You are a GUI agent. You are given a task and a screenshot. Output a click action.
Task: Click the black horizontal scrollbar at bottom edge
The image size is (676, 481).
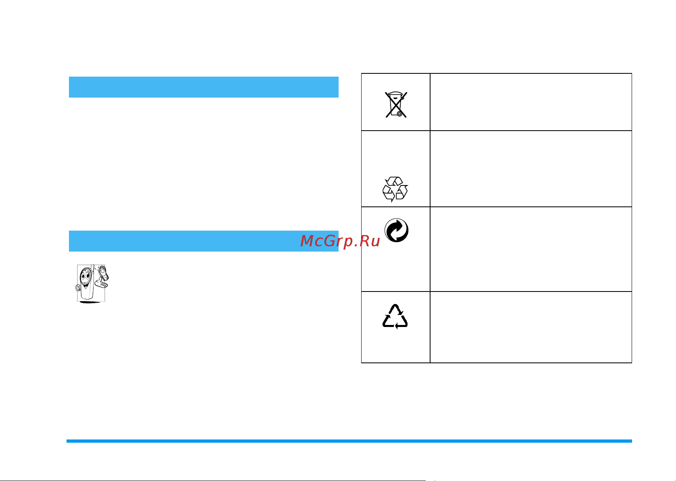coord(213,480)
